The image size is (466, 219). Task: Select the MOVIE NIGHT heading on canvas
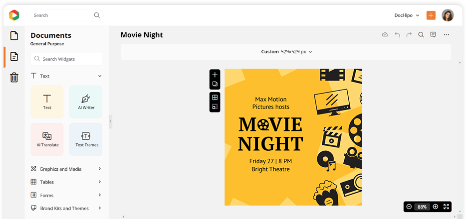pos(270,134)
